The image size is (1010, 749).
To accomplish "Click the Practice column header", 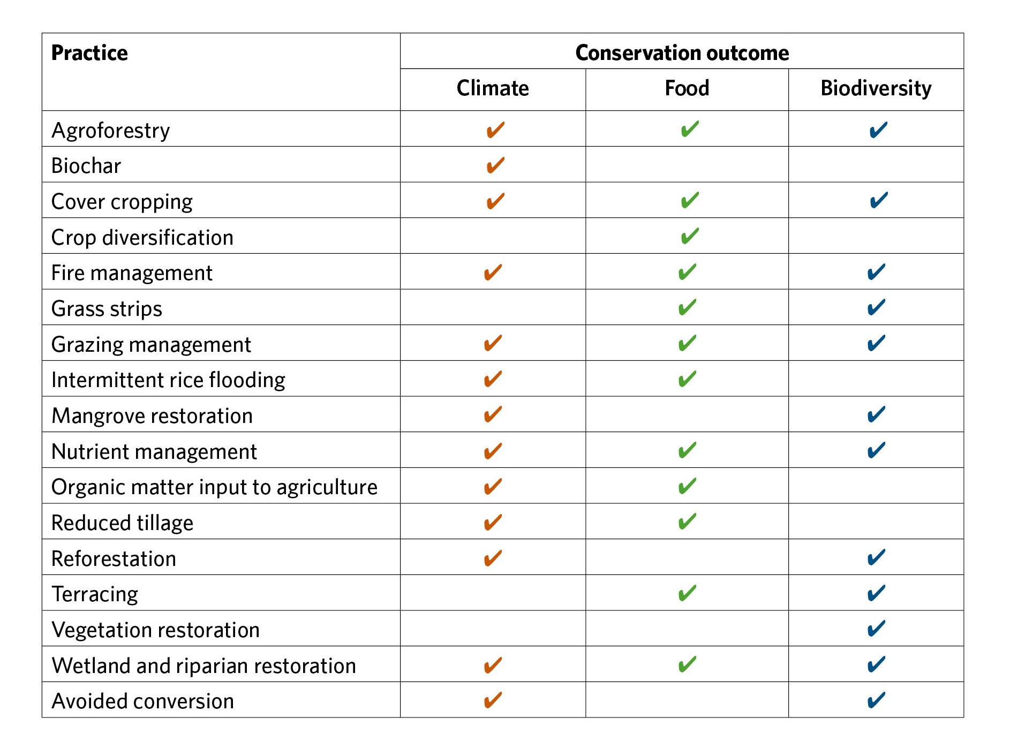I will point(89,53).
